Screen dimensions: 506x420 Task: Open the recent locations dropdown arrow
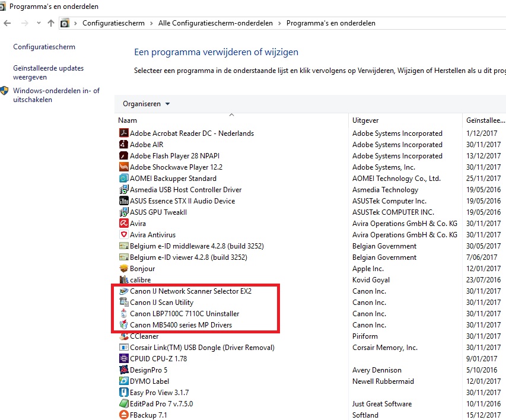[39, 23]
